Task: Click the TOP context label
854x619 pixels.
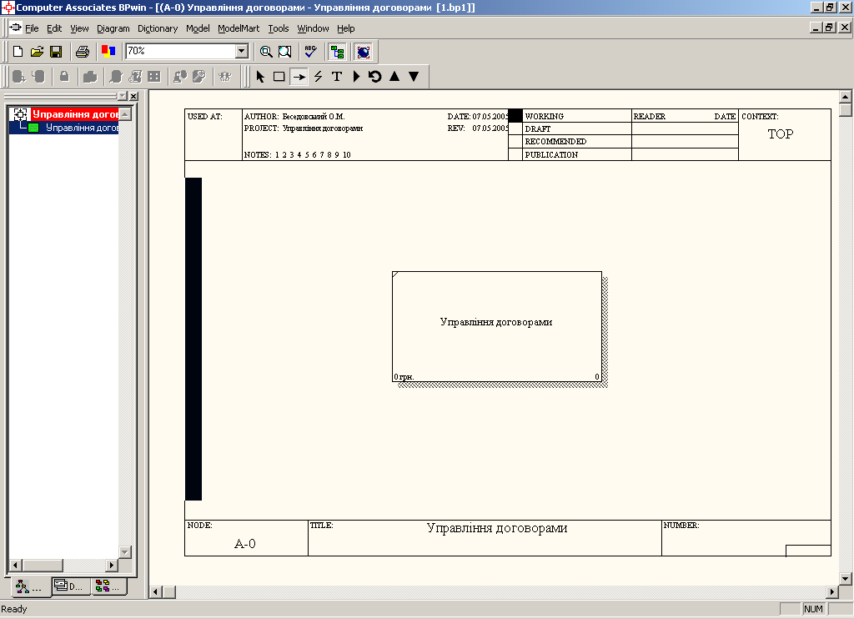Action: pyautogui.click(x=781, y=134)
